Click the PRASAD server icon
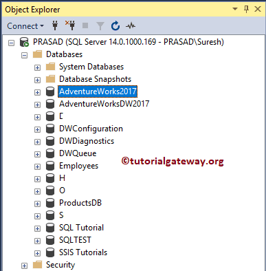 (24, 42)
